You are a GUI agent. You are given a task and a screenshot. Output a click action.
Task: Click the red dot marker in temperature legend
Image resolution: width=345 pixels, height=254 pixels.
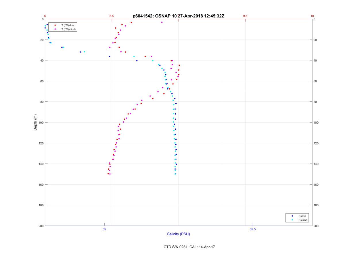pos(55,25)
